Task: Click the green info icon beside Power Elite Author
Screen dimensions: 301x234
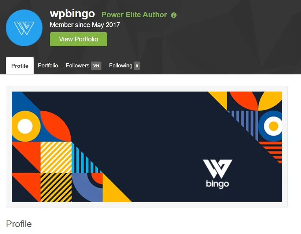Action: tap(174, 15)
